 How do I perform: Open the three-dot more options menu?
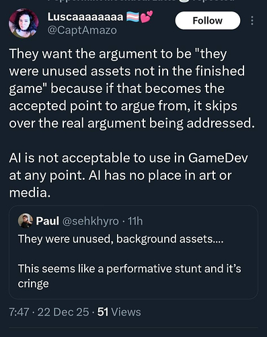pos(252,21)
